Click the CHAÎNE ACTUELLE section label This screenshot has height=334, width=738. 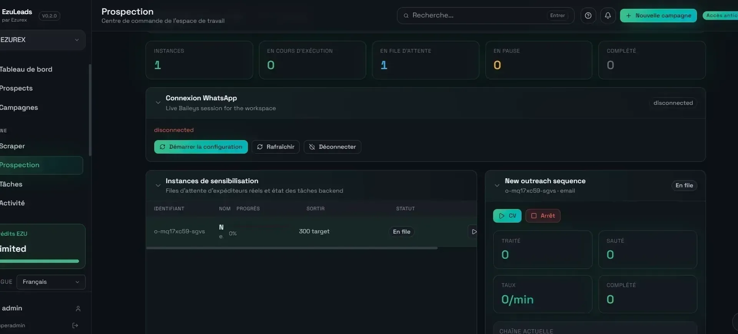526,331
